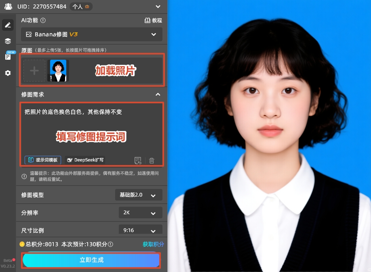The width and height of the screenshot is (371, 272).
Task: Click the 获取积分 link to get credits
Action: 153,244
